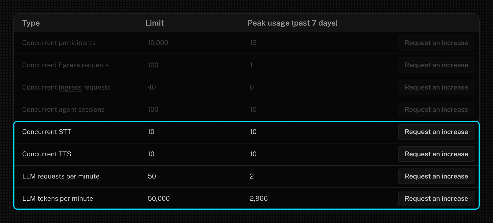Click the LLM requests per minute label

pyautogui.click(x=61, y=176)
